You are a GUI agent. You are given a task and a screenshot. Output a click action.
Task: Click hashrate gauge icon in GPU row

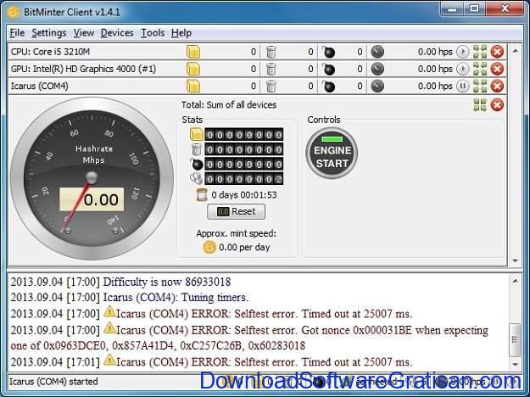coord(377,69)
